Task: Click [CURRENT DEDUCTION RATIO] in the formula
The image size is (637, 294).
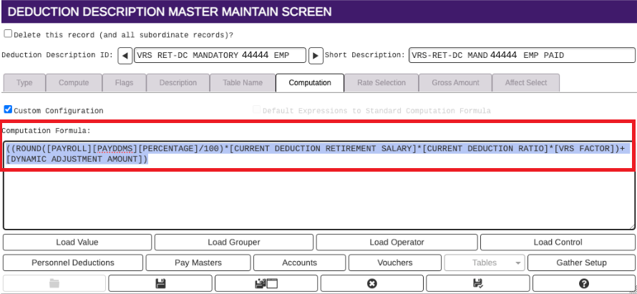Action: coord(486,149)
